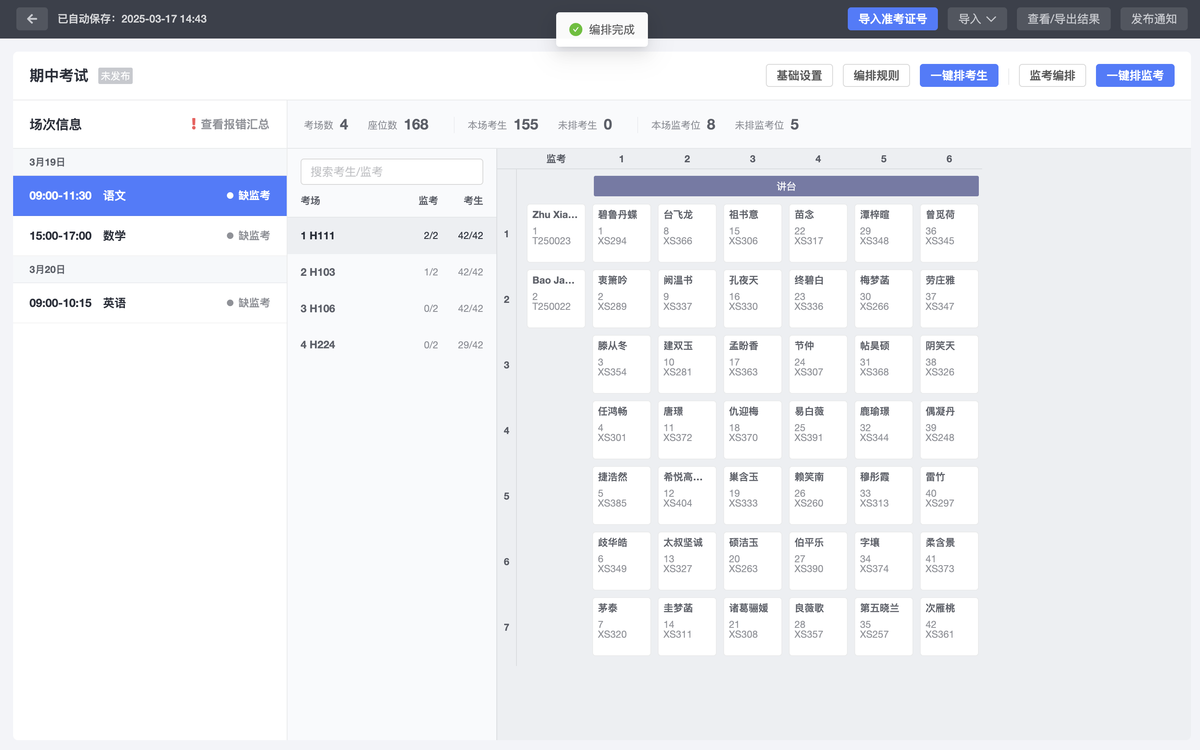
Task: Select seat card 孔夜天 XS330
Action: coord(752,299)
